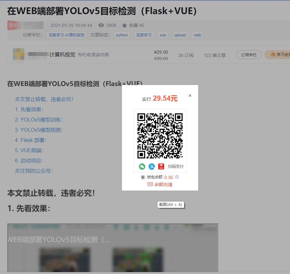Viewport: 290px width, 274px height.
Task: Click the bank card icon beside 余额充值
Action: click(150, 184)
